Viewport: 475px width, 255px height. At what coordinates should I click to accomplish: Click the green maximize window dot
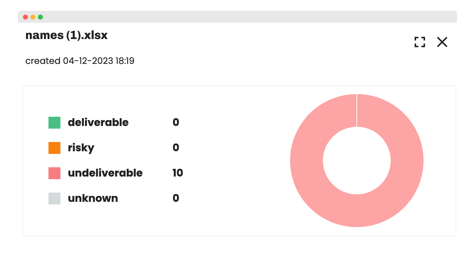pos(40,17)
